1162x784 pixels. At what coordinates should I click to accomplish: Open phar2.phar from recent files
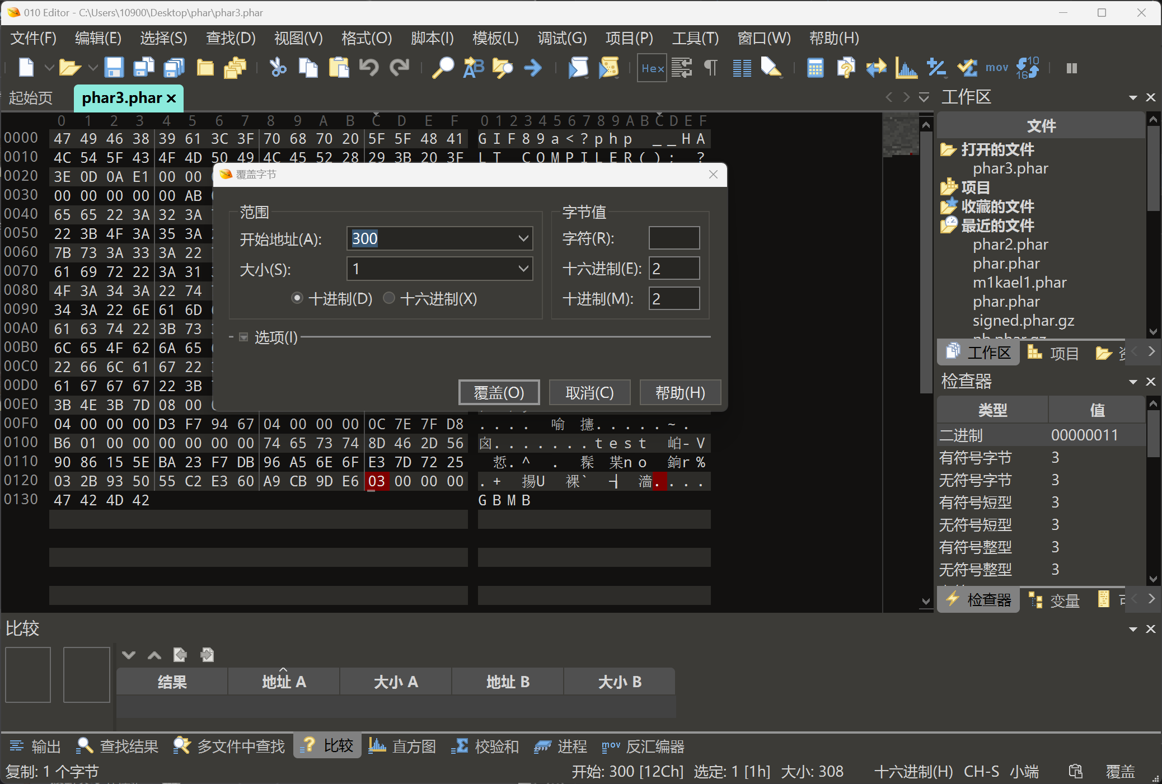(x=1010, y=245)
